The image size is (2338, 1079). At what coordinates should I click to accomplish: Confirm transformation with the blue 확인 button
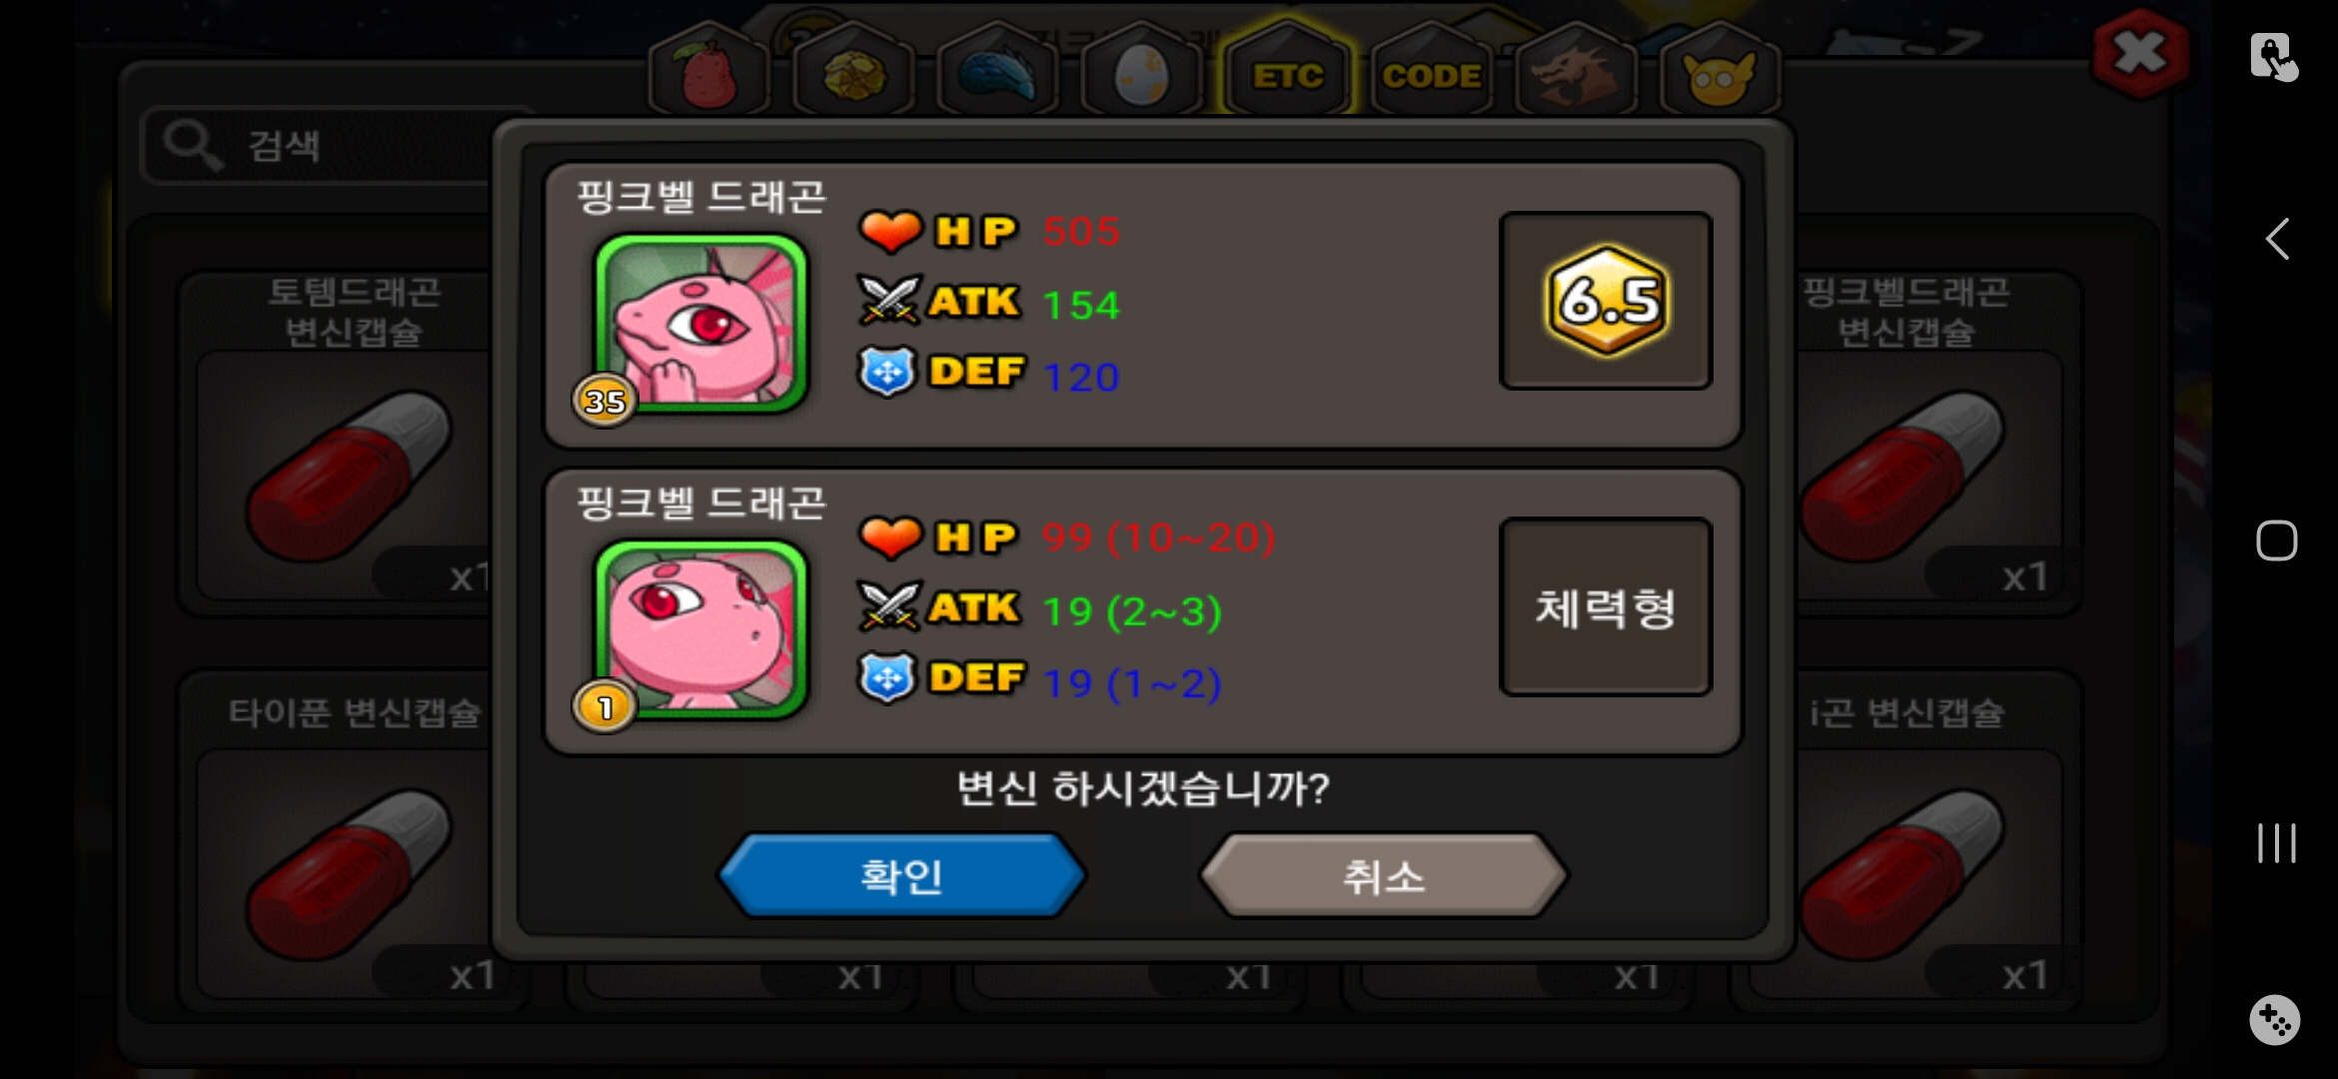coord(902,876)
